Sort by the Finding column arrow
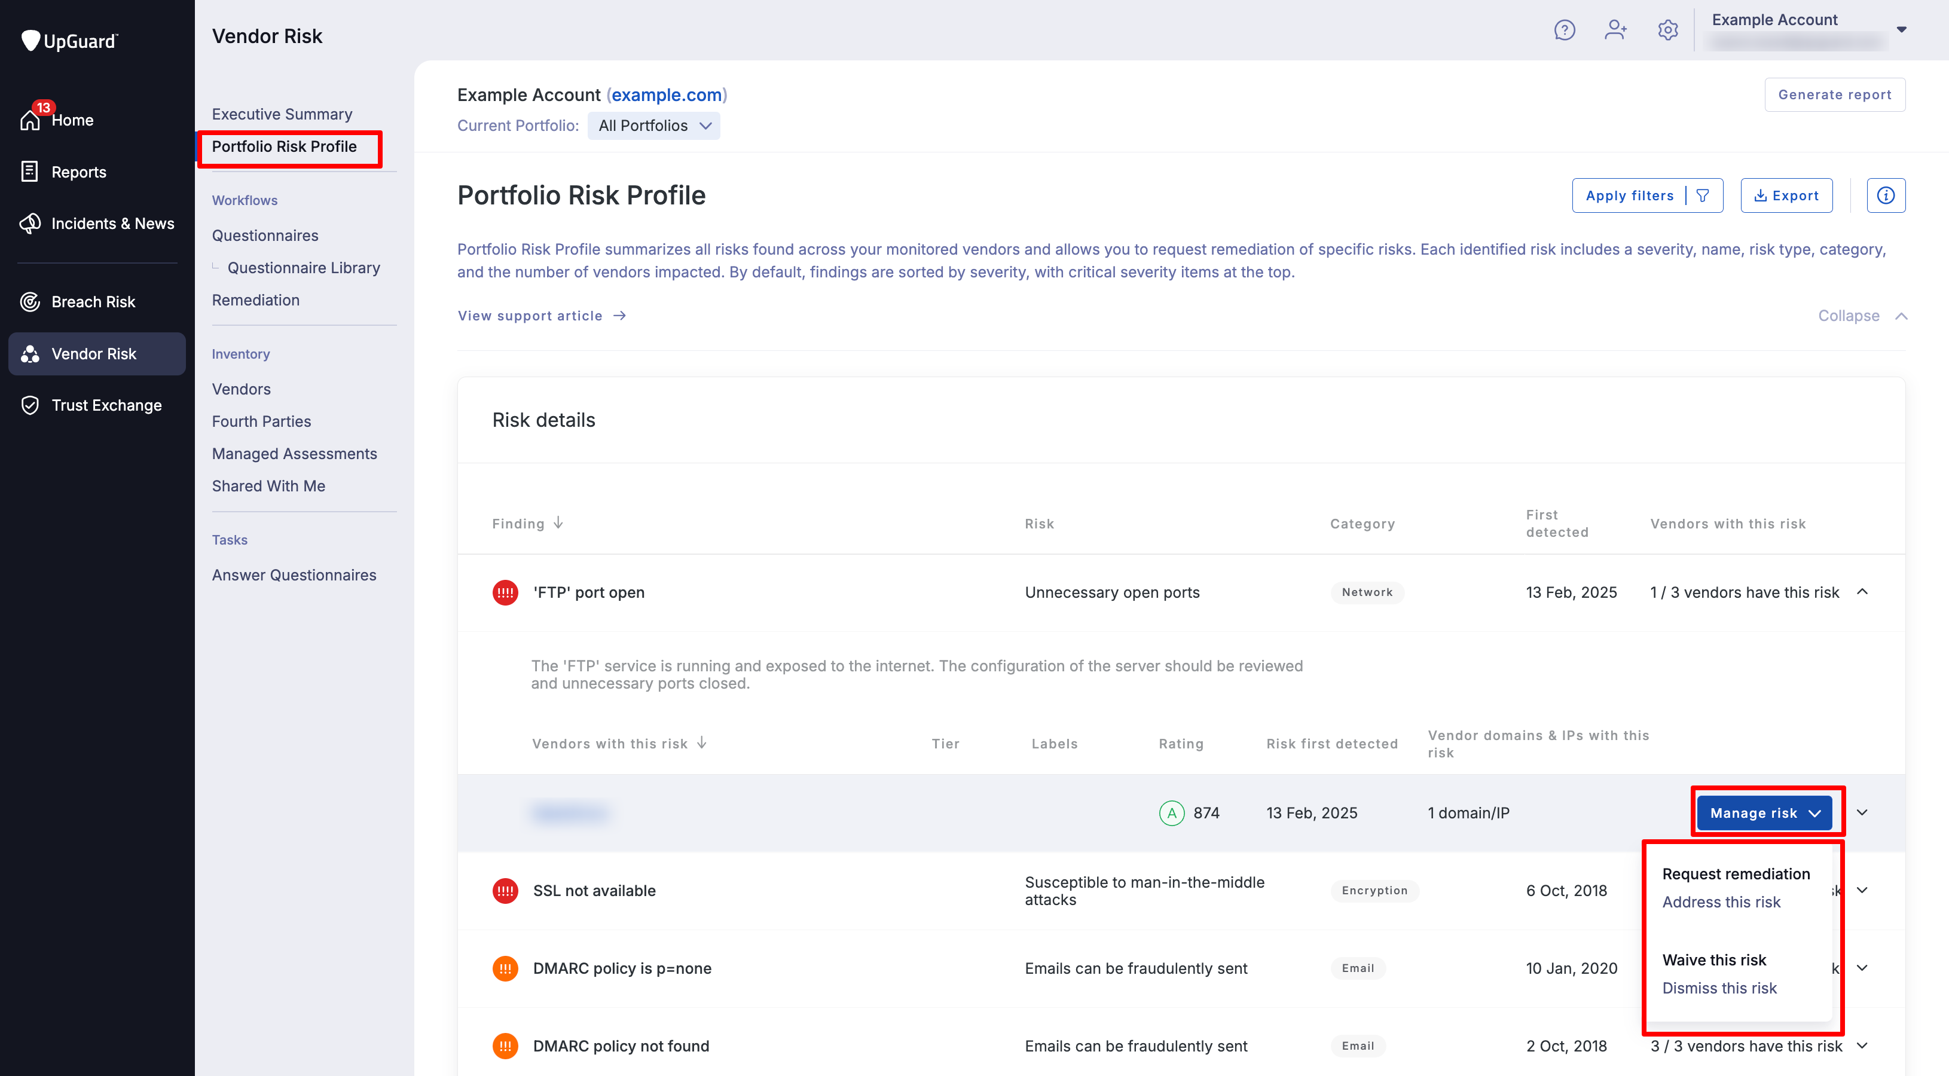 click(x=558, y=523)
